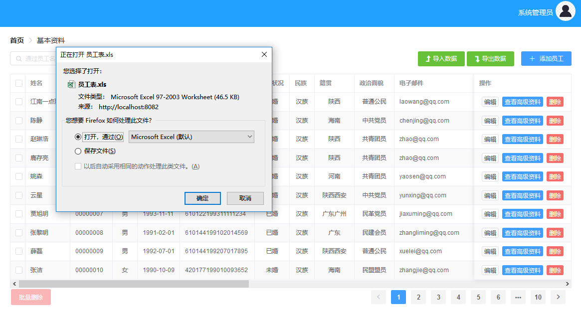Image resolution: width=581 pixels, height=317 pixels.
Task: Click the birthdate 1992-07-01
Action: (159, 251)
